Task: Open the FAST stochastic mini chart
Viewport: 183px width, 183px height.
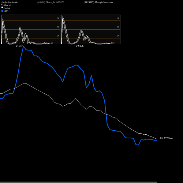Action: click(31, 29)
